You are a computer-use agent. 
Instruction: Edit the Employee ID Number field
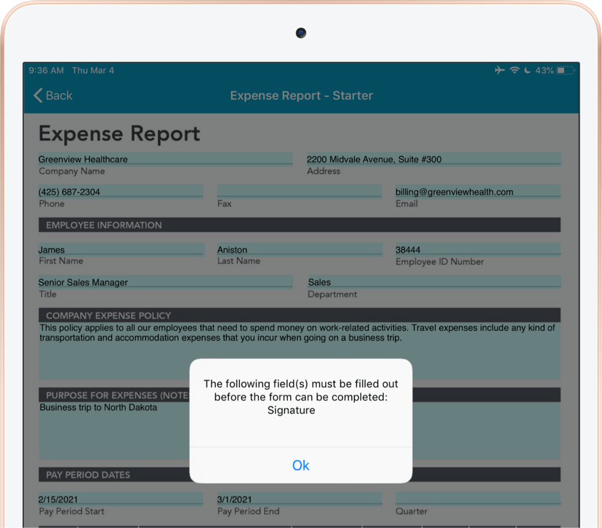(x=477, y=249)
